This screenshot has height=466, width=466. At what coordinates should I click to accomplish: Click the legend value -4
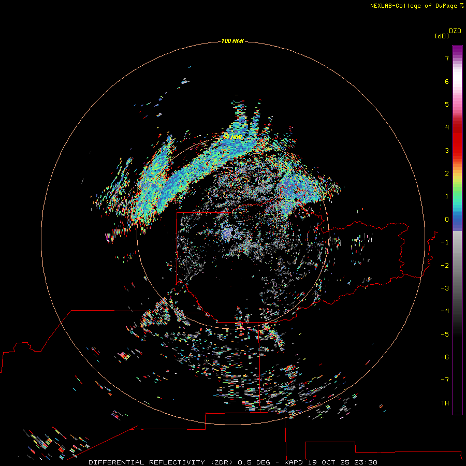pyautogui.click(x=445, y=311)
